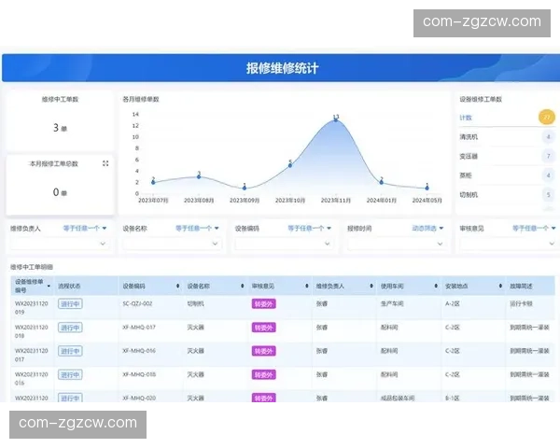Click 生产车间 cell in the first row
Viewport: 560px width, 448px height.
pyautogui.click(x=392, y=303)
